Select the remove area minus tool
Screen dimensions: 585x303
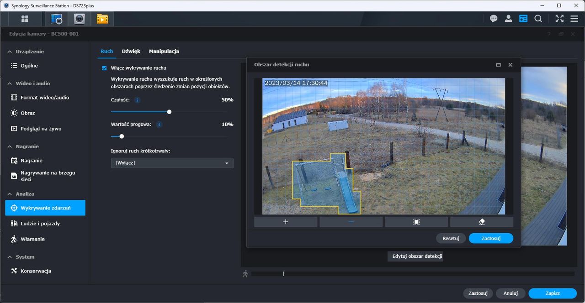[x=351, y=222]
